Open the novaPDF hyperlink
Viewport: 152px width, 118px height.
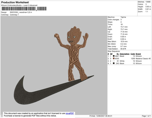(x=70, y=113)
